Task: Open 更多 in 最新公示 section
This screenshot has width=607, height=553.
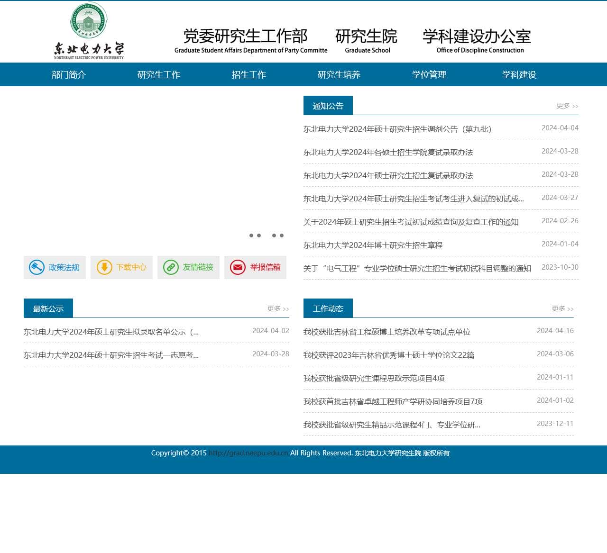Action: (x=278, y=308)
